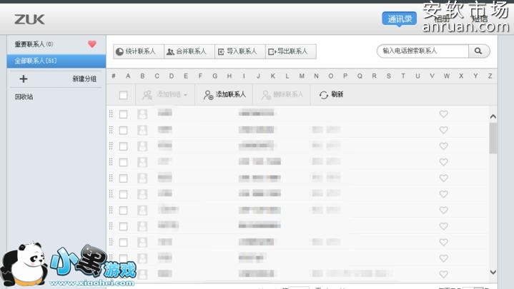This screenshot has height=289, width=514.
Task: Tick checkbox of fourth contact row
Action: tap(123, 162)
